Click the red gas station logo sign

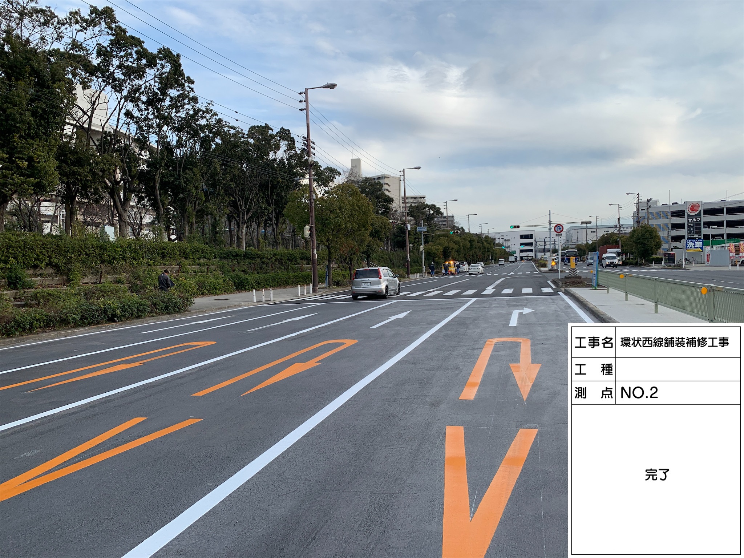[694, 209]
